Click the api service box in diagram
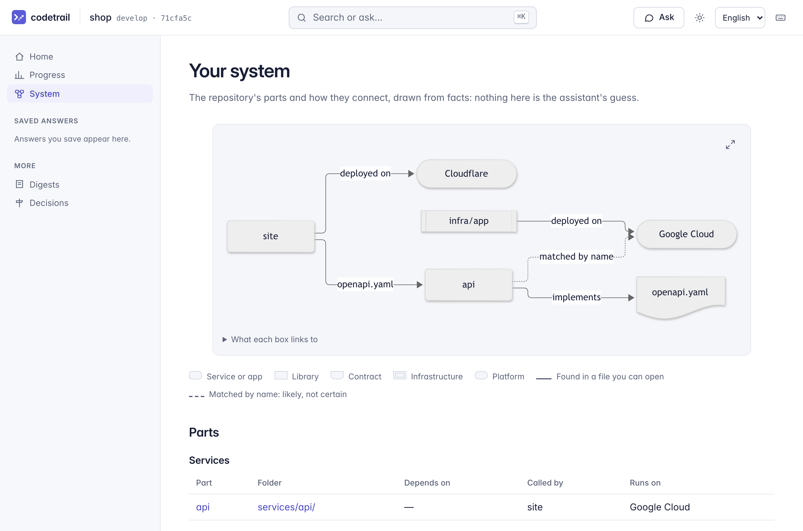 click(x=468, y=284)
